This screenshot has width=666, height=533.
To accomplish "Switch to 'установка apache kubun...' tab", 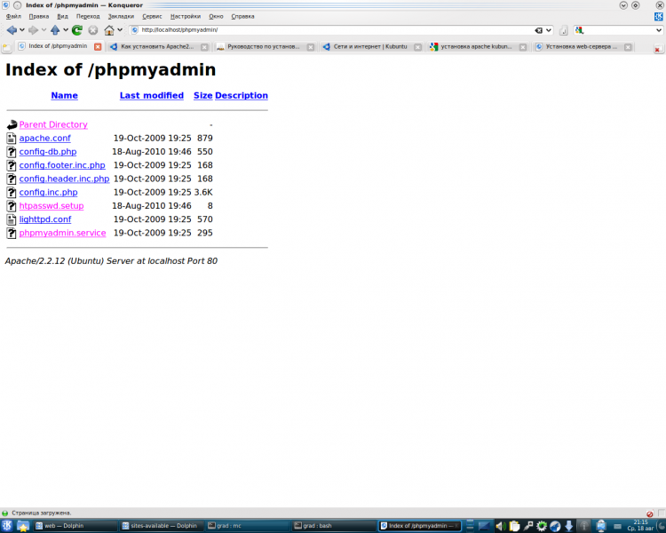I will click(x=476, y=47).
